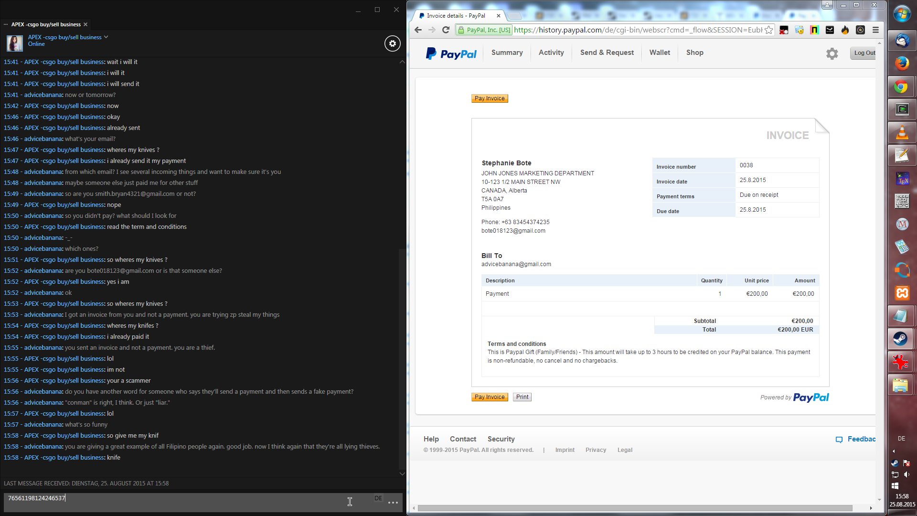This screenshot has width=917, height=516.
Task: Click top Pay Invoice button
Action: pos(490,98)
